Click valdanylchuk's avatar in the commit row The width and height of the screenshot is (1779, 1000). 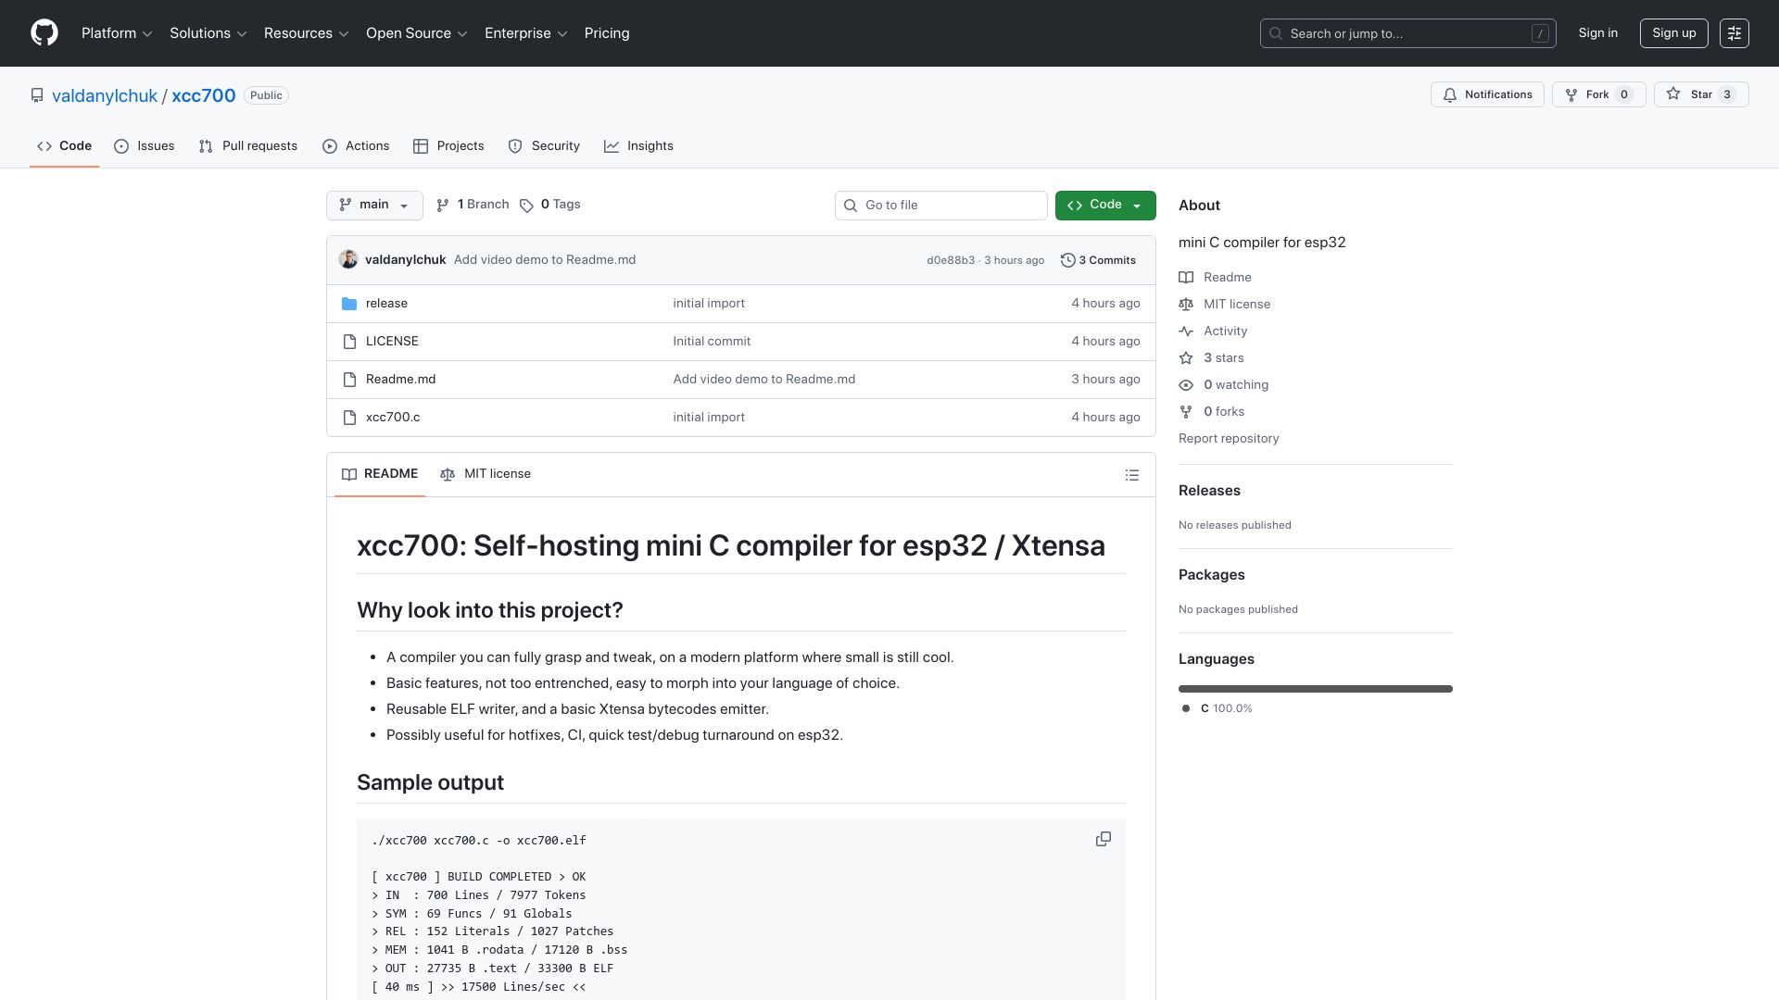point(348,259)
